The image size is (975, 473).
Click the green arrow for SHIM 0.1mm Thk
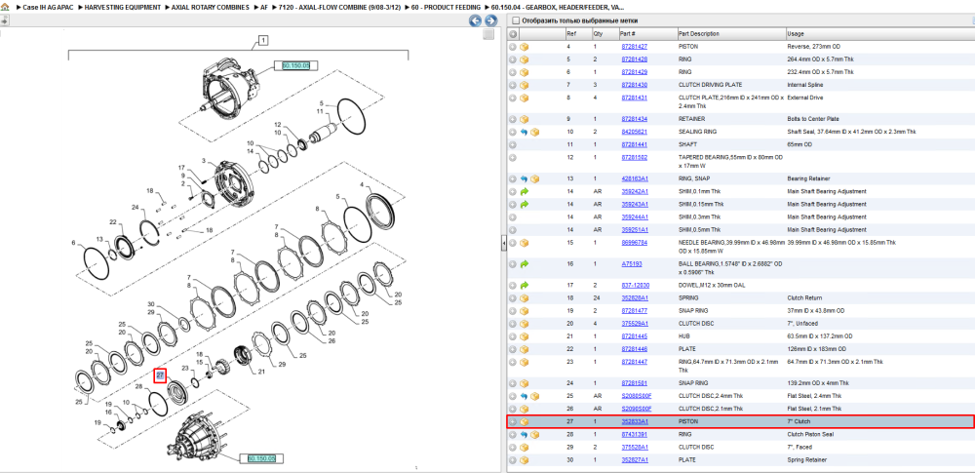[x=525, y=192]
